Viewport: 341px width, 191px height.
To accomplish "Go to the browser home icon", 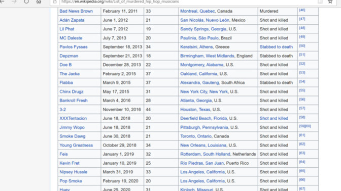I will pyautogui.click(x=39, y=2).
